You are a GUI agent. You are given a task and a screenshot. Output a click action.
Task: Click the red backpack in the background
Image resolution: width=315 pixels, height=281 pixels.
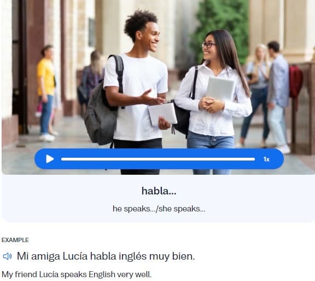click(x=295, y=81)
